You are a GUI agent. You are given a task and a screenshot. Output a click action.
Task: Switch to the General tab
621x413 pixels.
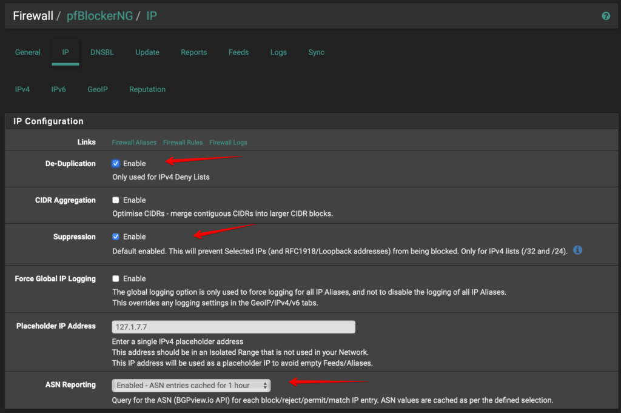[28, 52]
